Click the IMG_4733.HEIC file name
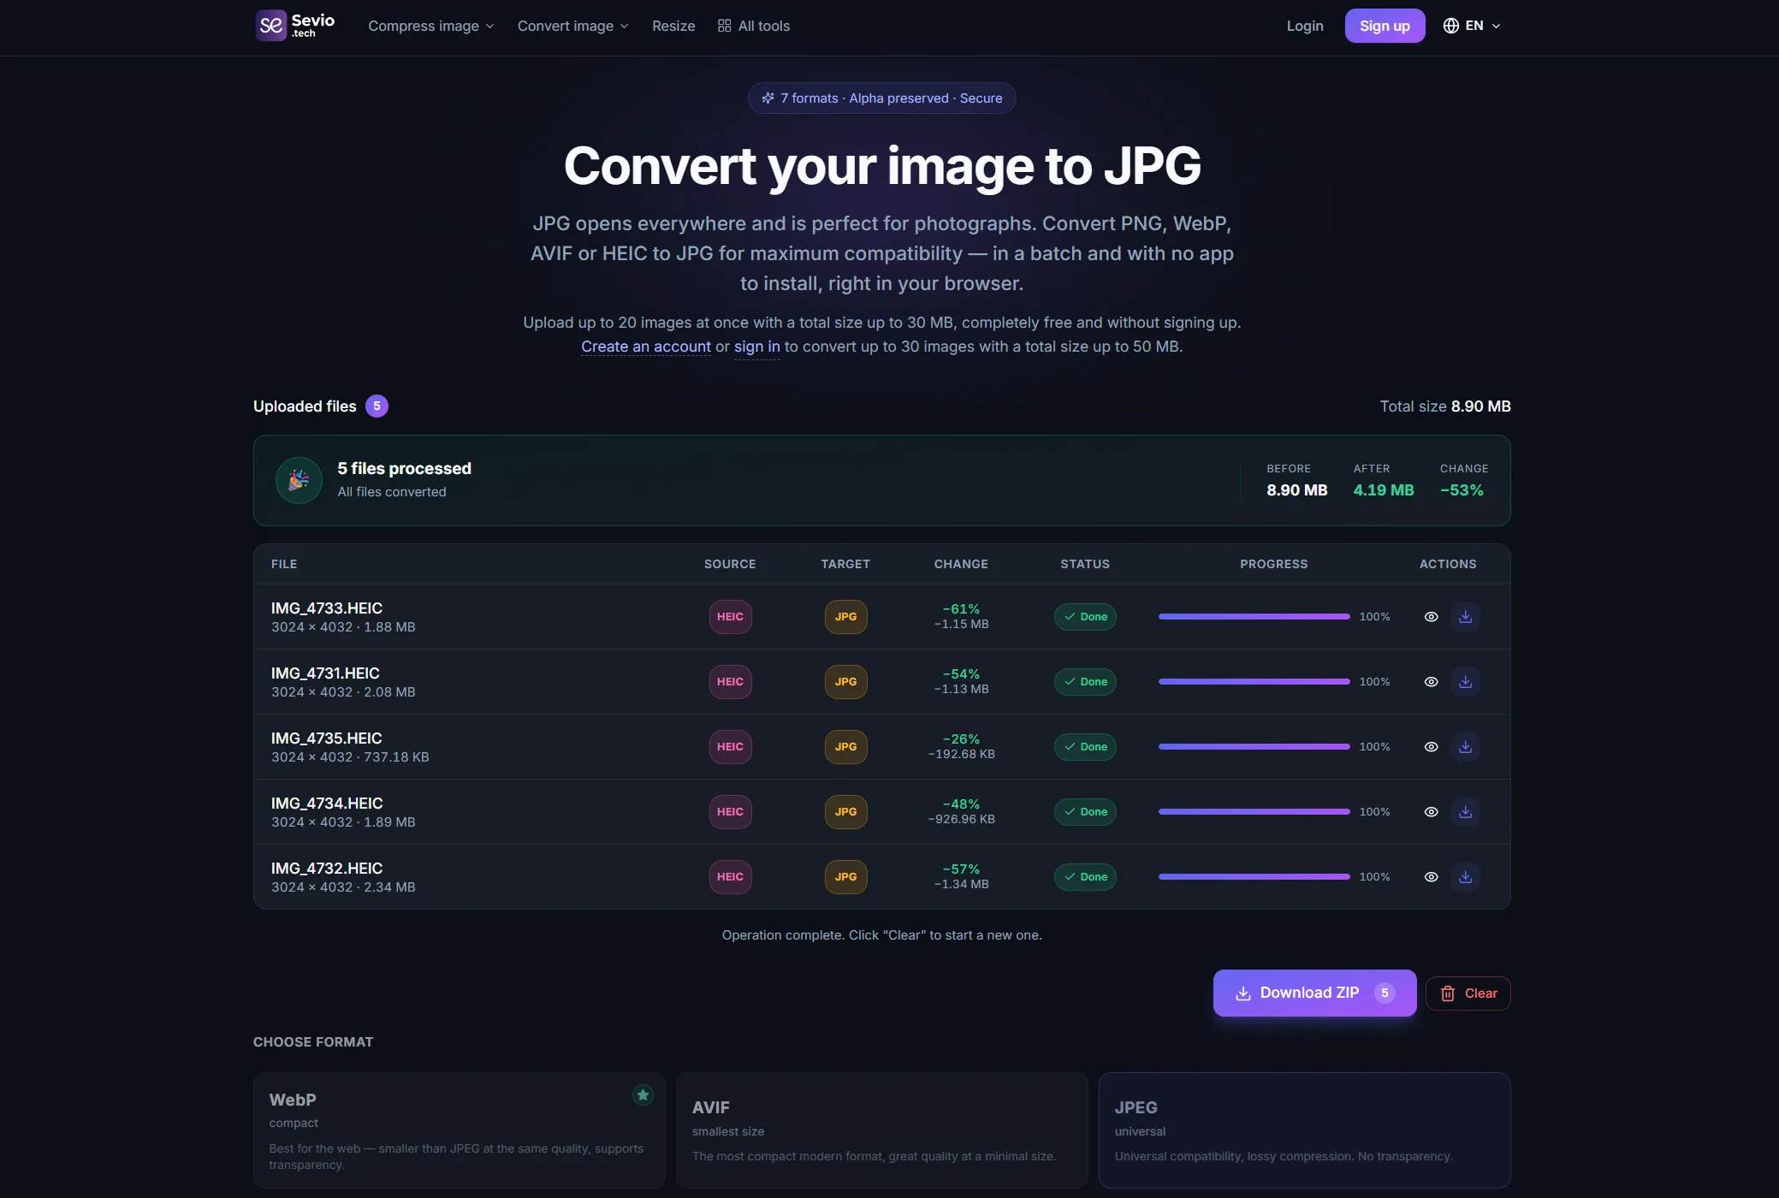 click(x=327, y=608)
